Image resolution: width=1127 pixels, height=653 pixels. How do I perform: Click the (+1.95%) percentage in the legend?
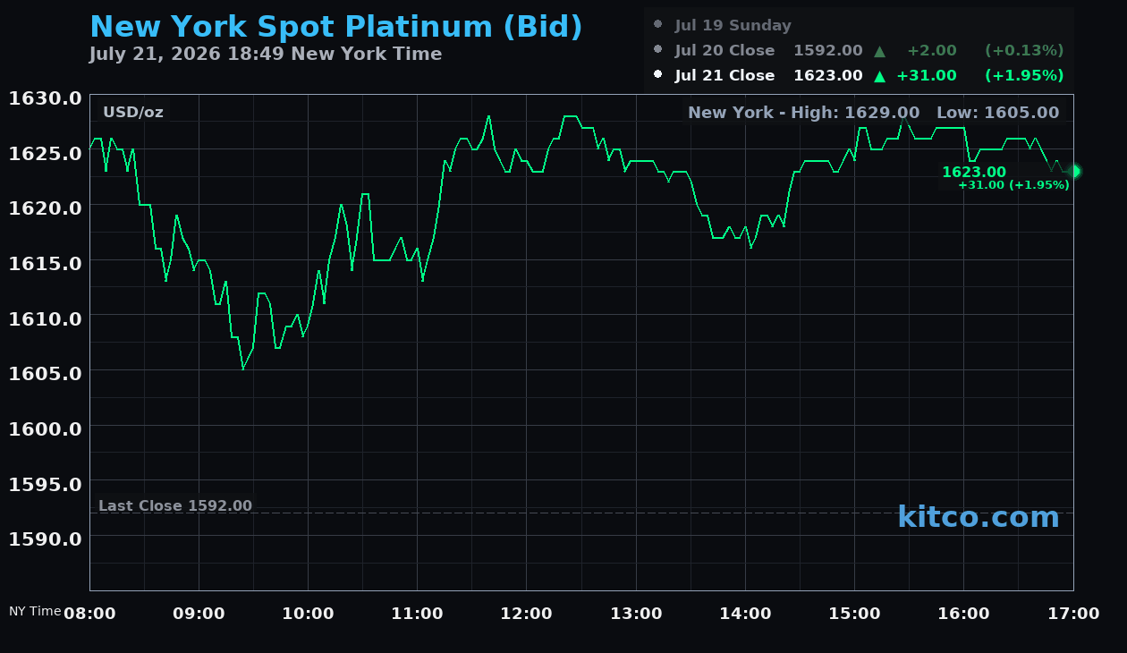click(x=1024, y=76)
